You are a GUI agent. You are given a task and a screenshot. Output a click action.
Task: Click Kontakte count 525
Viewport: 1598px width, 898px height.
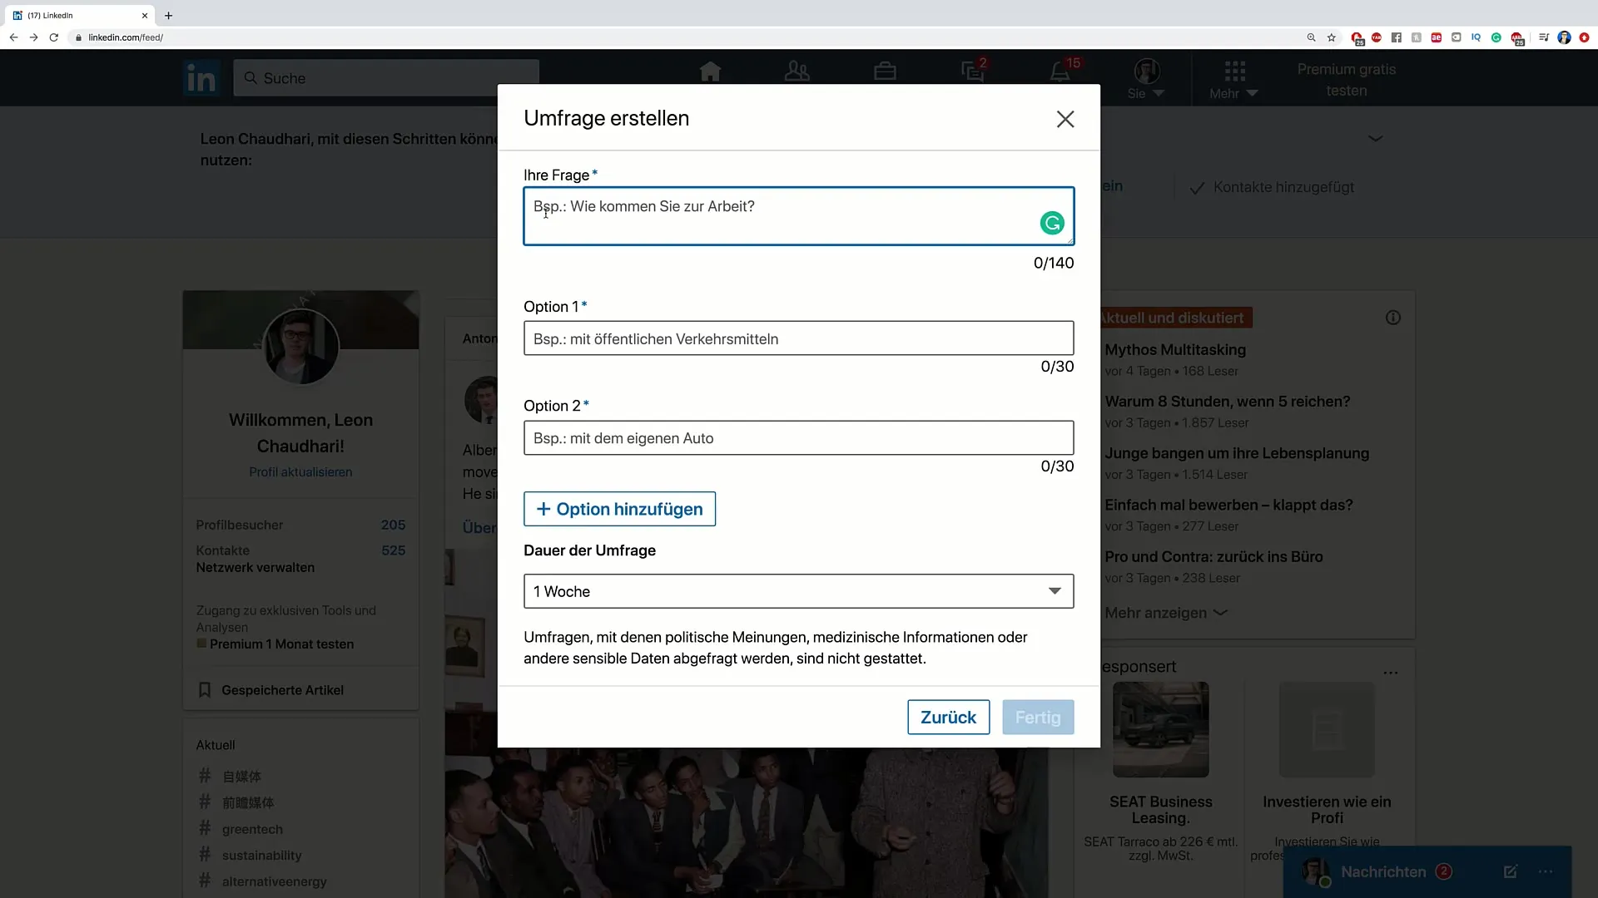(393, 550)
